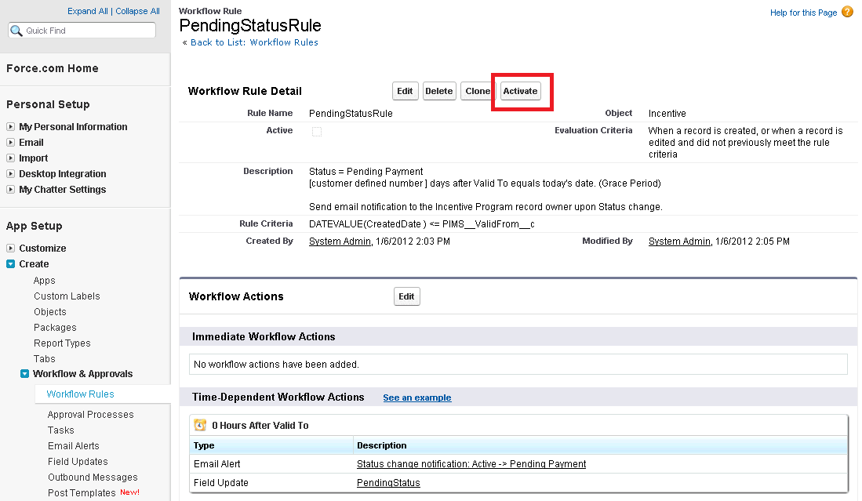Toggle the Active checkbox

coord(317,132)
